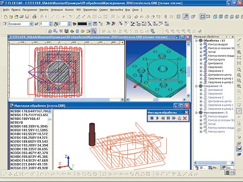Open the Операции menu
Viewport: 243px width, 182px height.
coord(57,10)
